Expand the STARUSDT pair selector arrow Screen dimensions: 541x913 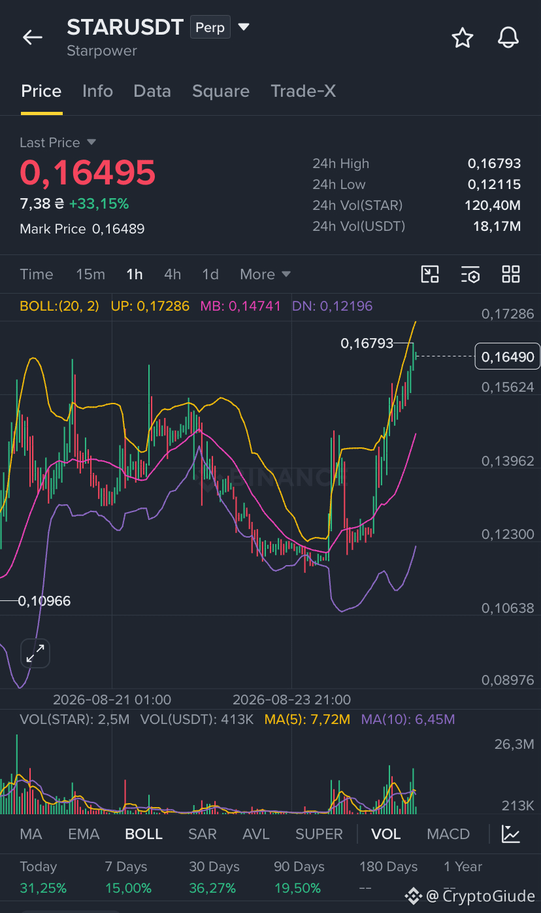click(x=244, y=27)
